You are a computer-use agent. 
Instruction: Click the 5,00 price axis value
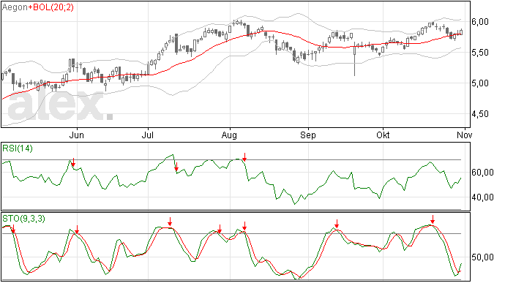[x=480, y=83]
